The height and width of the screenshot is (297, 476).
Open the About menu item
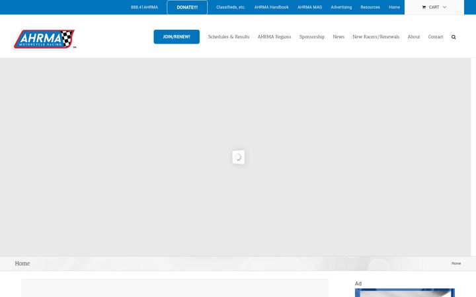click(x=413, y=37)
